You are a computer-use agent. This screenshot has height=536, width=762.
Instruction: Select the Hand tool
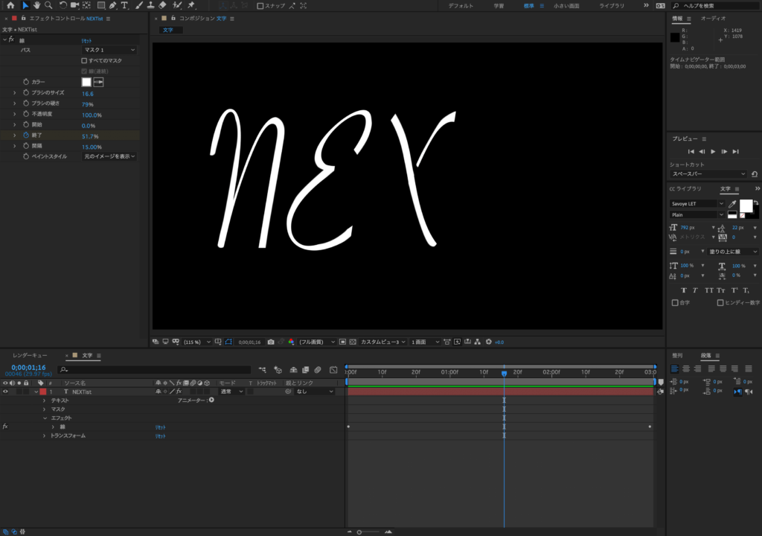[x=37, y=5]
